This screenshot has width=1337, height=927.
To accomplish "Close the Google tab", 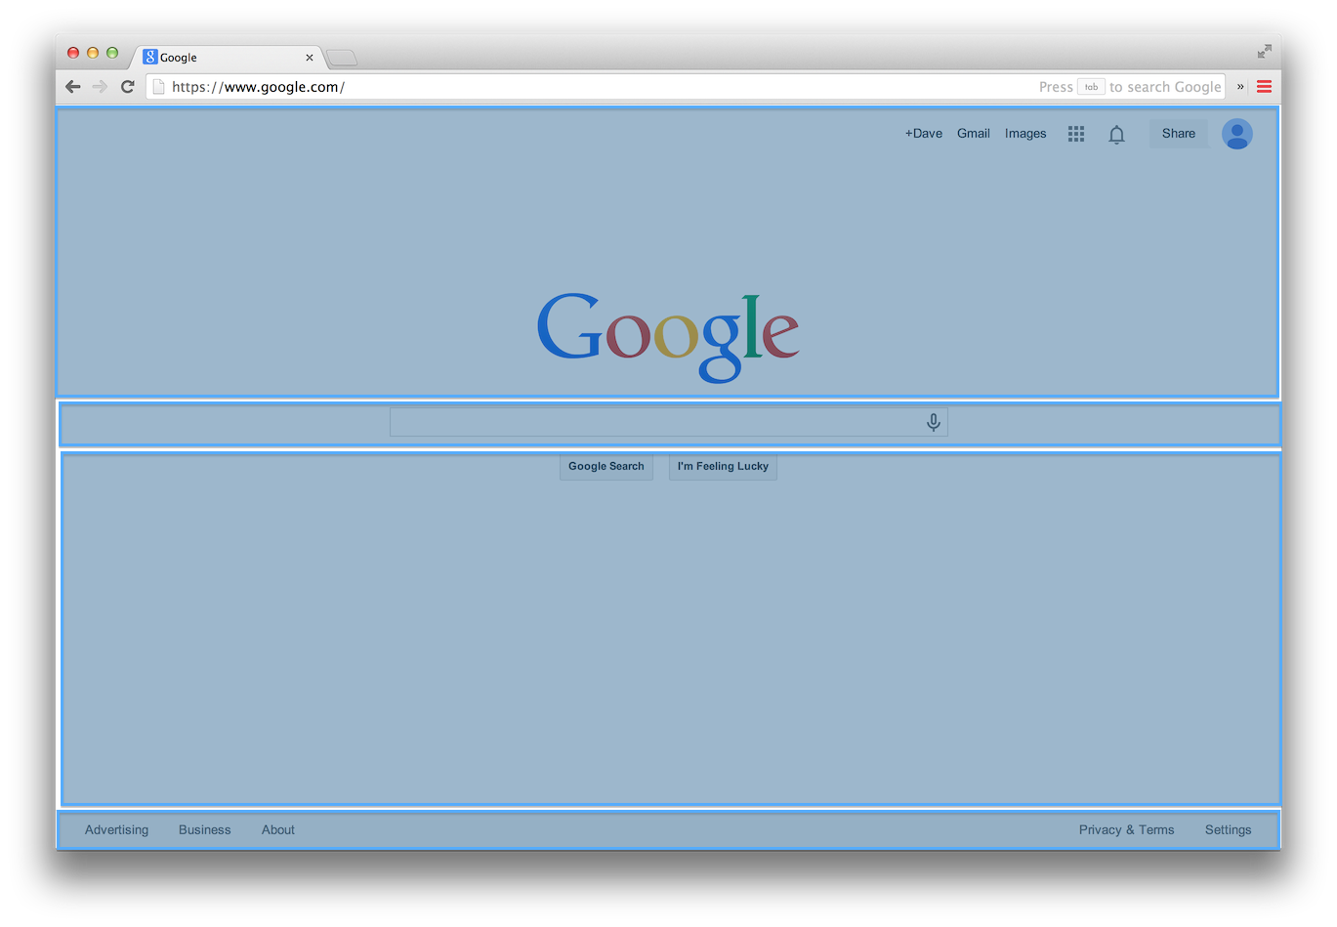I will pos(310,58).
